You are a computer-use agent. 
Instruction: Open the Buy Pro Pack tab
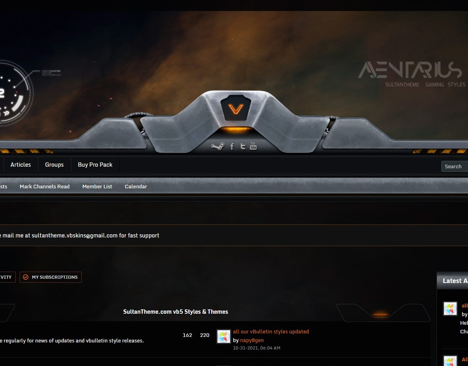pyautogui.click(x=95, y=165)
